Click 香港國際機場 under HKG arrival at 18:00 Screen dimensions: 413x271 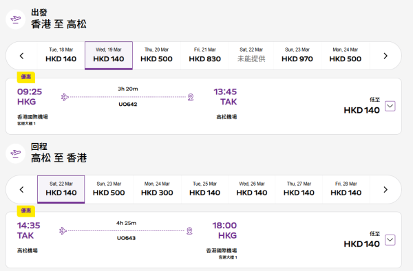(222, 251)
